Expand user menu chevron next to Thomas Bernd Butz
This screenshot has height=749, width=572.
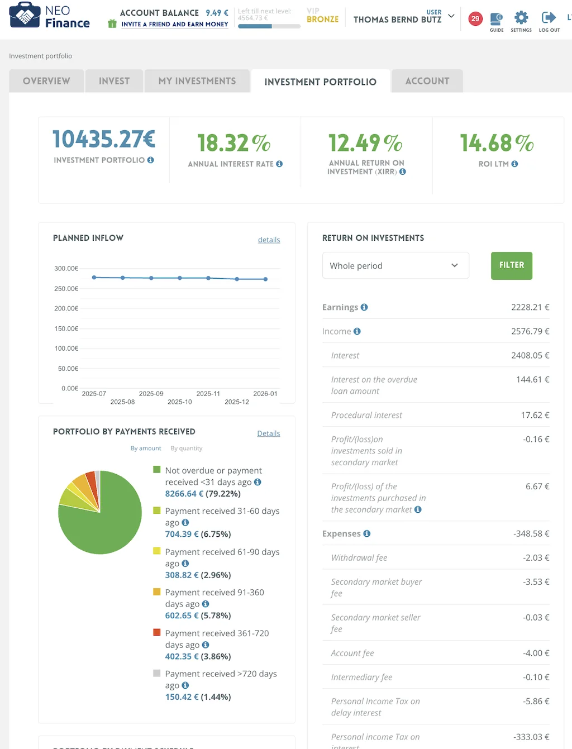coord(451,16)
